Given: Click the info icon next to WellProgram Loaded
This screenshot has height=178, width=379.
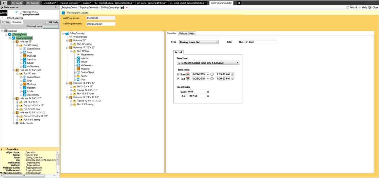Looking at the screenshot, I should (63, 12).
